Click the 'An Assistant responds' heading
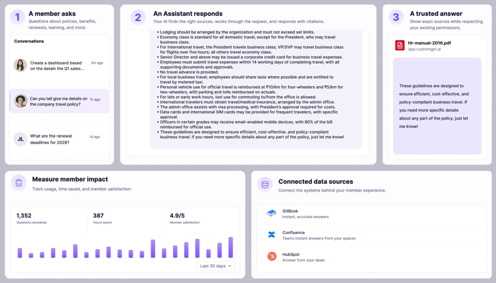 coord(188,14)
